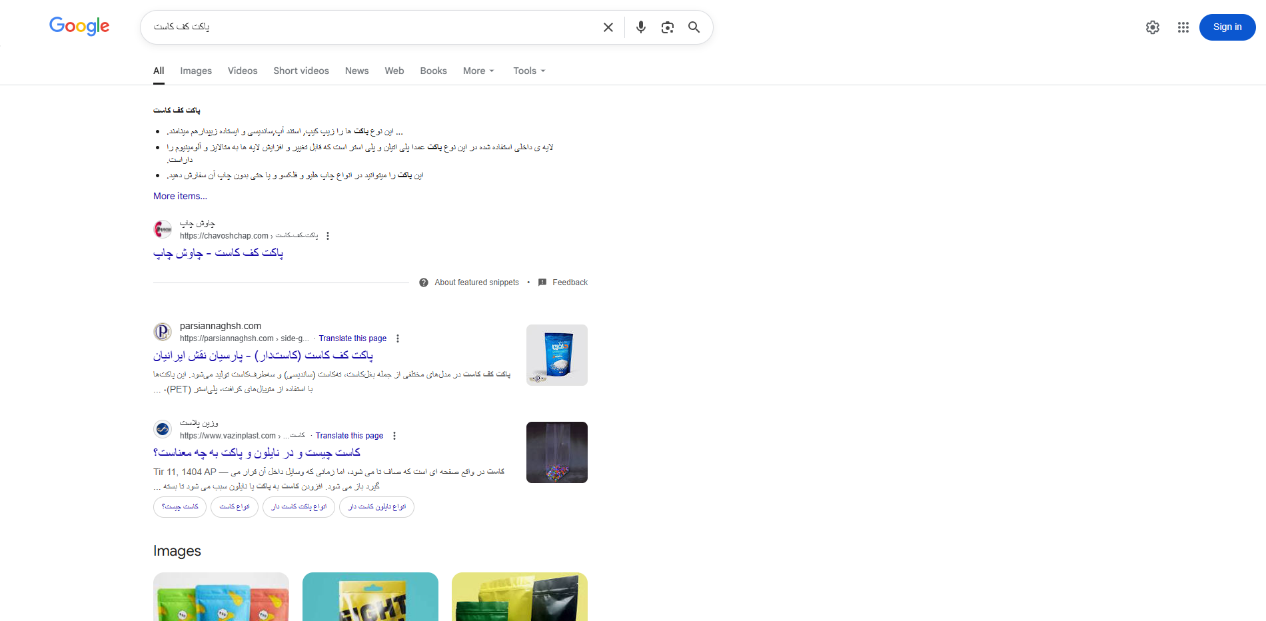Expand the More search categories dropdown
The height and width of the screenshot is (621, 1266).
tap(478, 71)
